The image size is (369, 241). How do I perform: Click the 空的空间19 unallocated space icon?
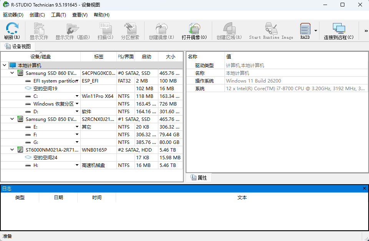point(28,88)
